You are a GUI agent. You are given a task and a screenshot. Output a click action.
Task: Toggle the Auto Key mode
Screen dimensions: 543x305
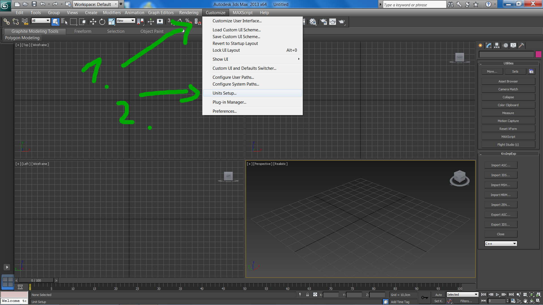point(438,295)
